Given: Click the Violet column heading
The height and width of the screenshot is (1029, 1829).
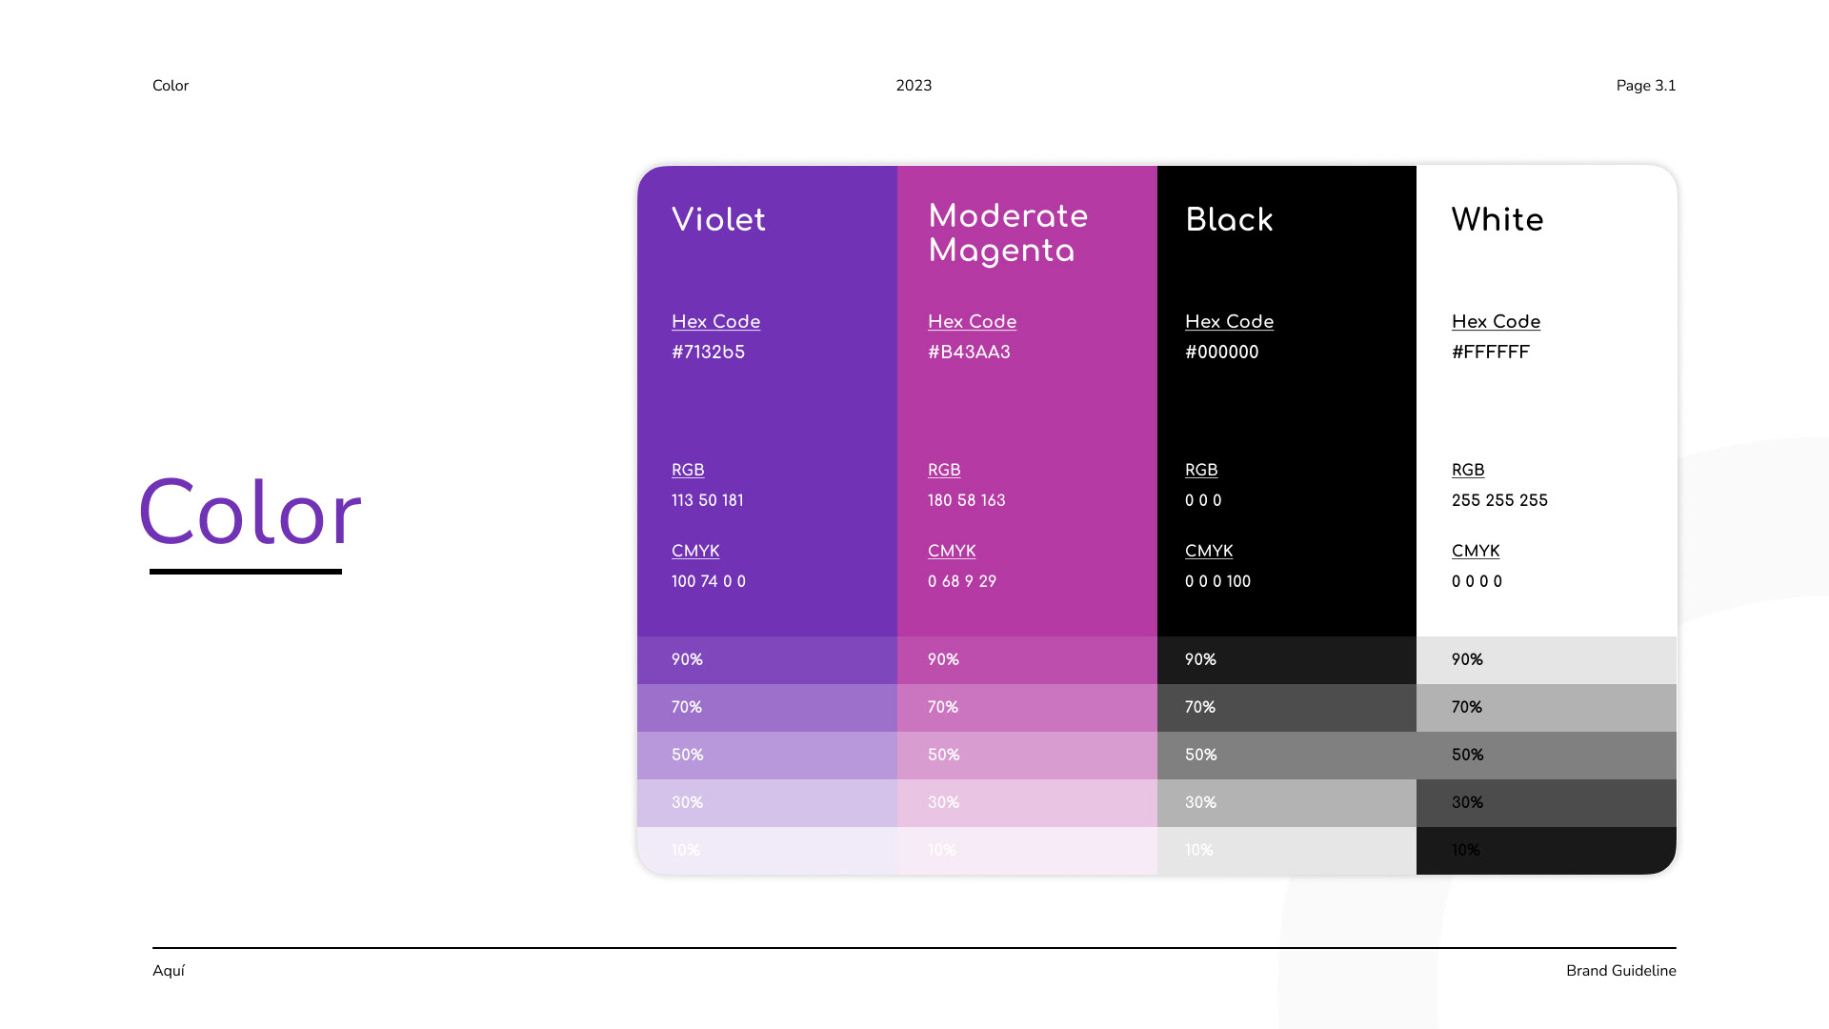Looking at the screenshot, I should point(718,220).
